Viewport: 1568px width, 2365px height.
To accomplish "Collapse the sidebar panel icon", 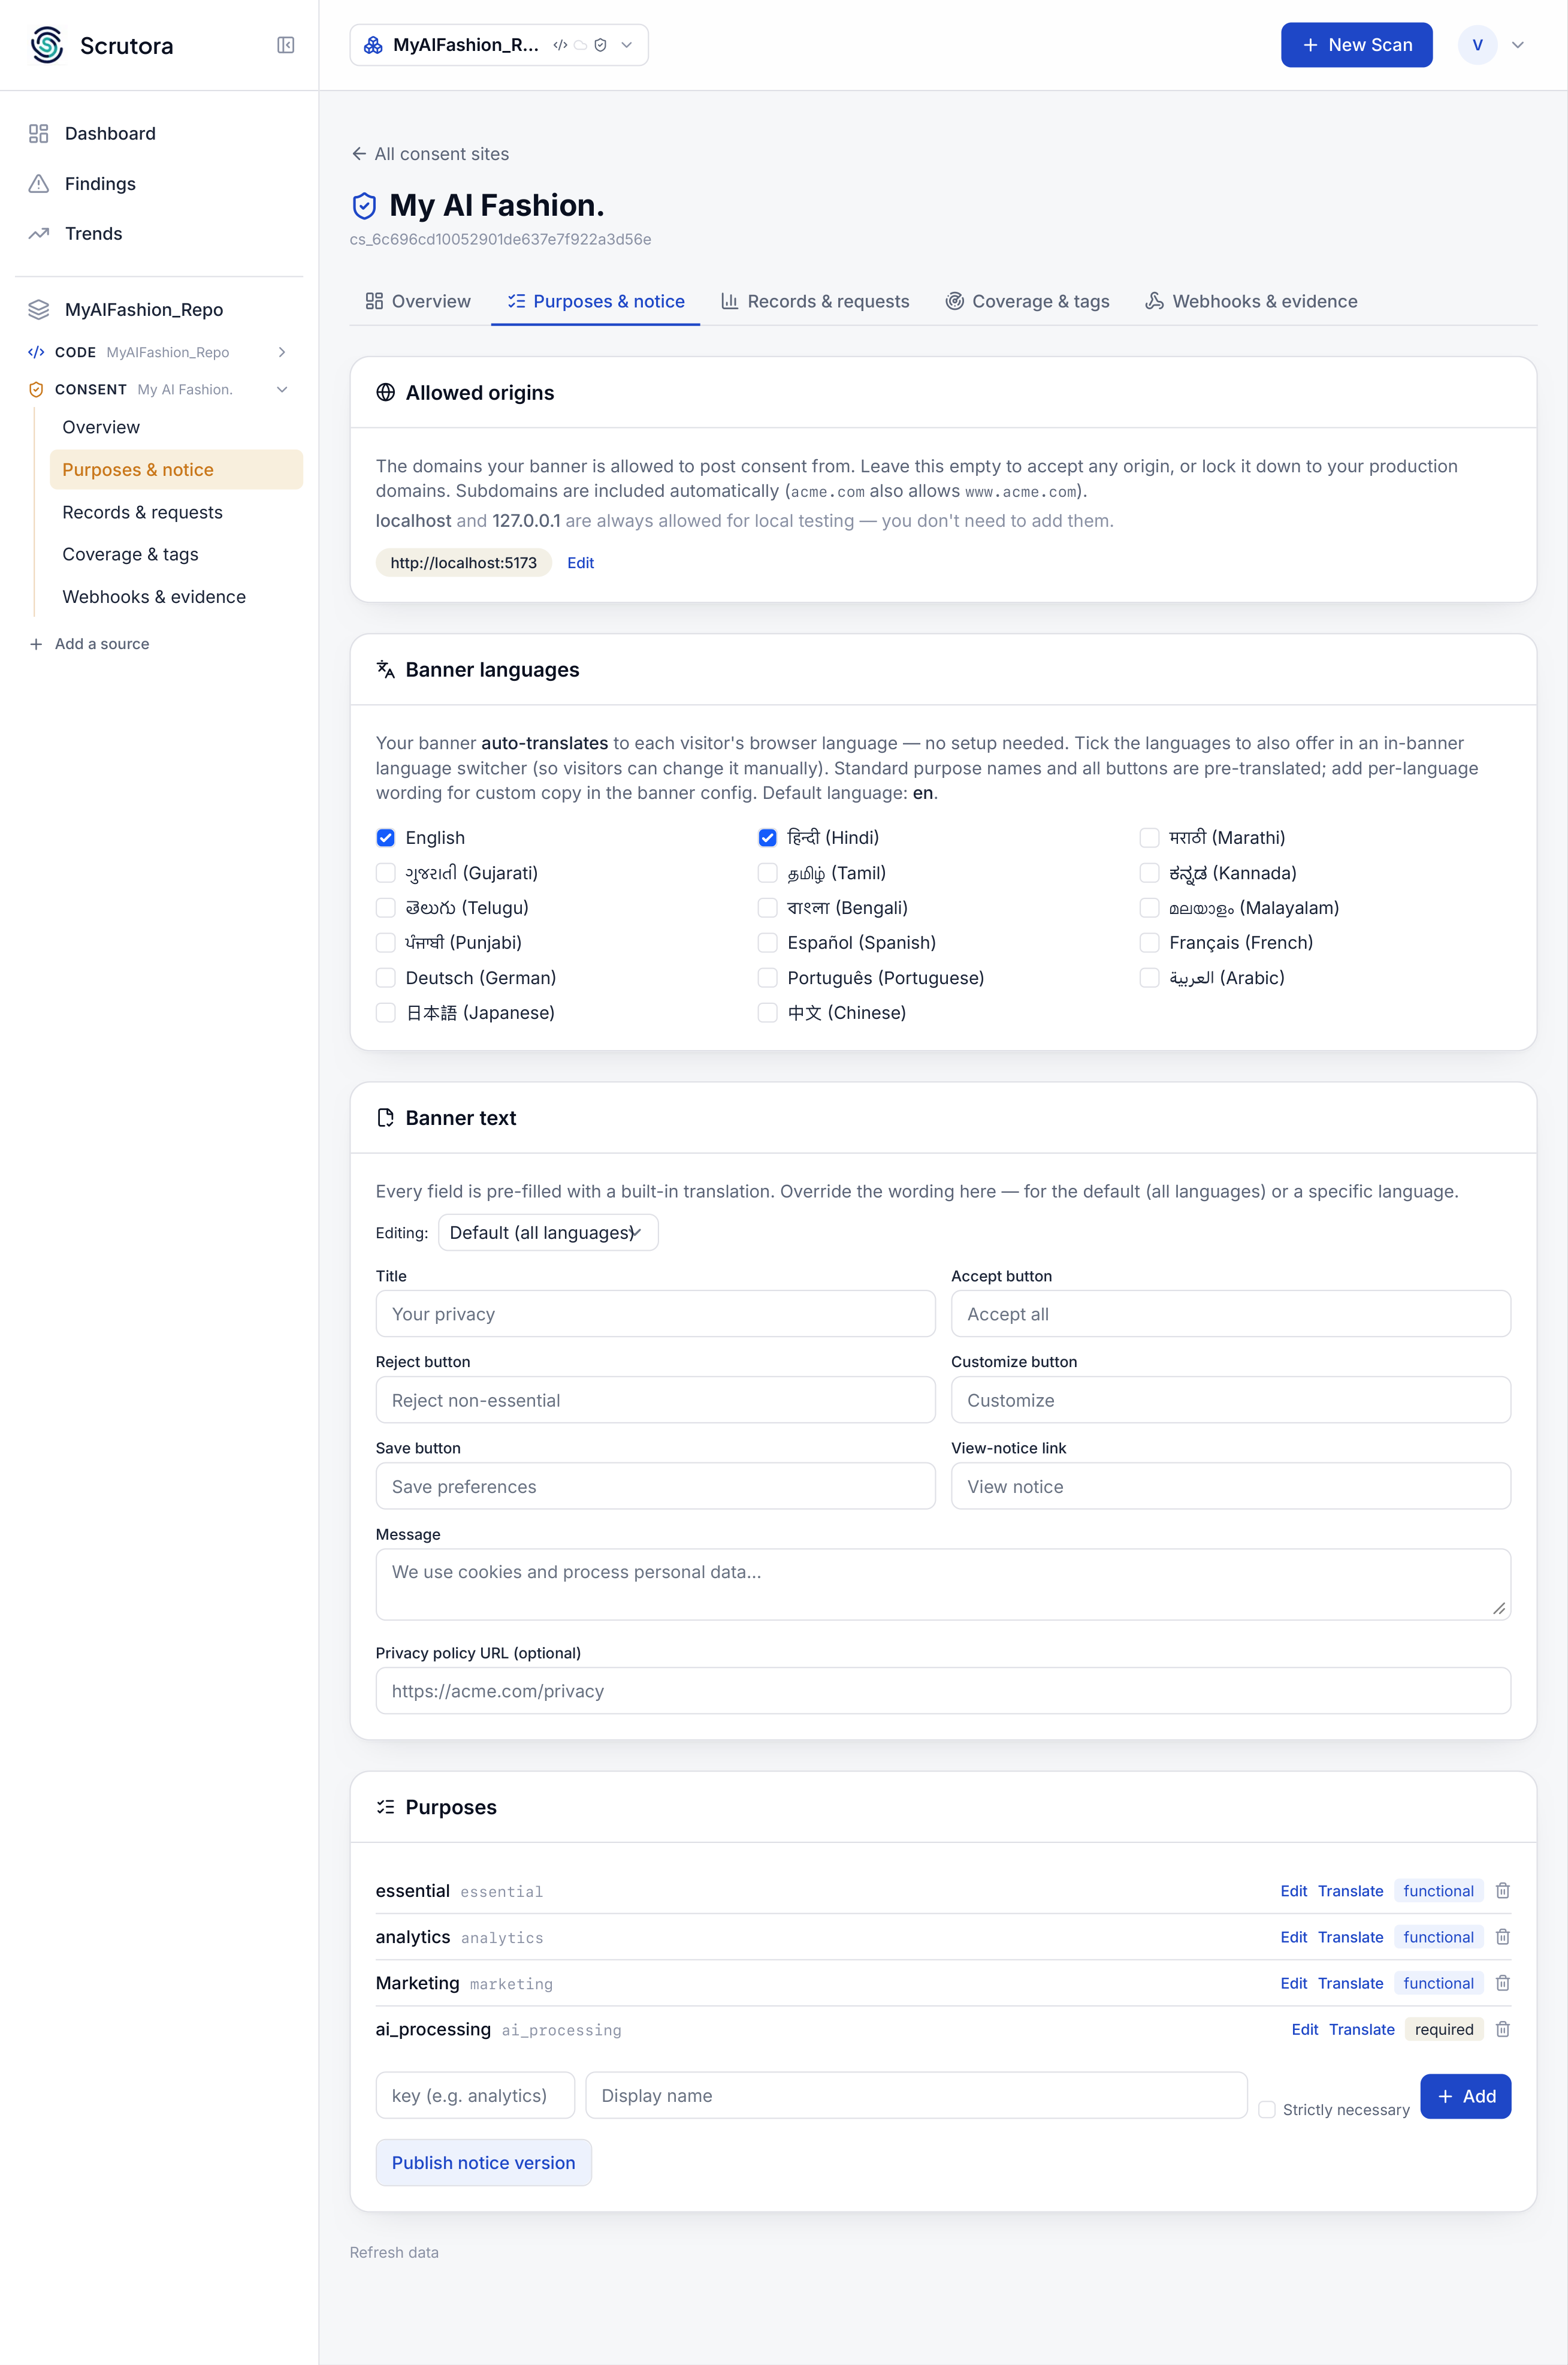I will click(285, 45).
